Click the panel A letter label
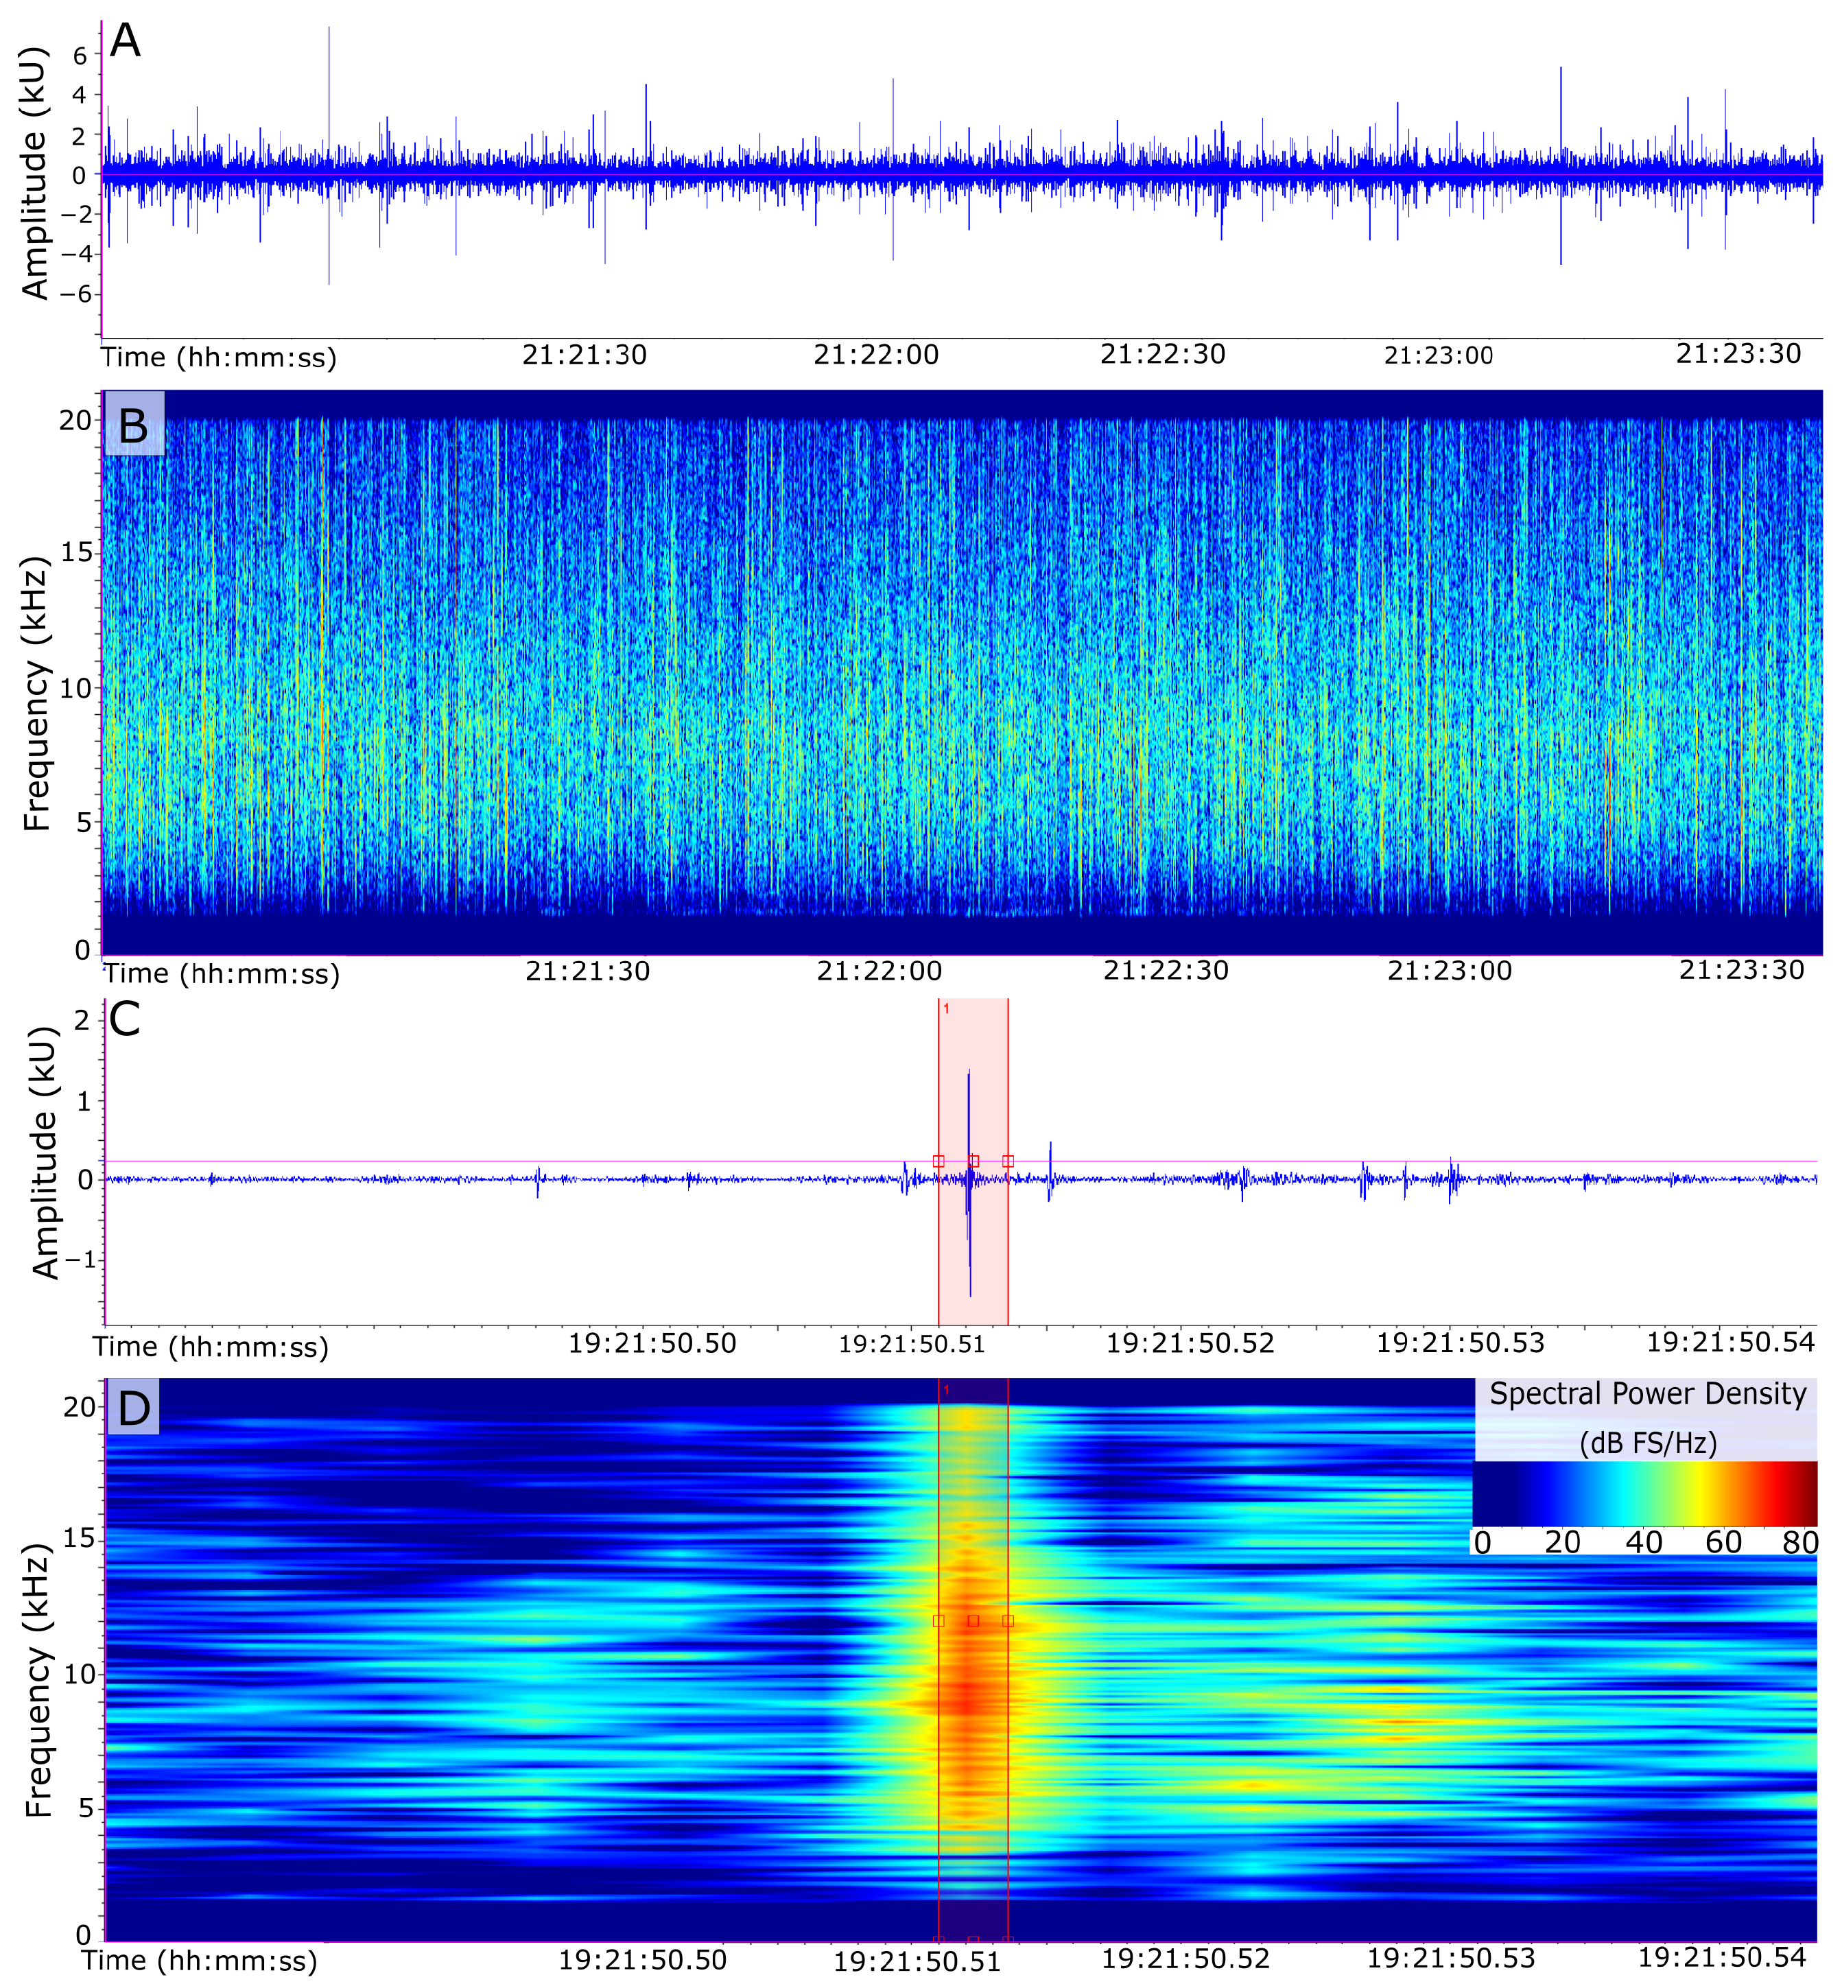This screenshot has width=1842, height=1986. click(126, 42)
